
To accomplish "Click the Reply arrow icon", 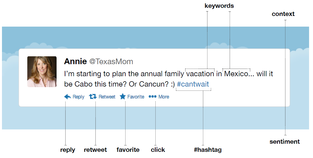I will coord(68,97).
